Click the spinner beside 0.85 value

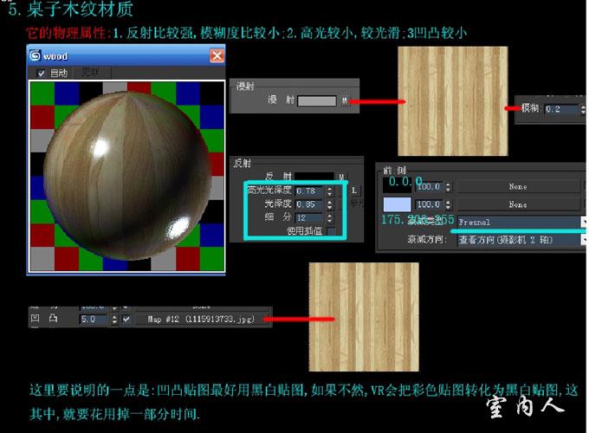tap(329, 204)
